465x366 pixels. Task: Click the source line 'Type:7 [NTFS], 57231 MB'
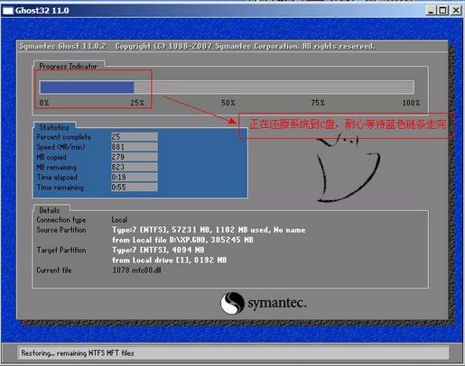click(209, 230)
